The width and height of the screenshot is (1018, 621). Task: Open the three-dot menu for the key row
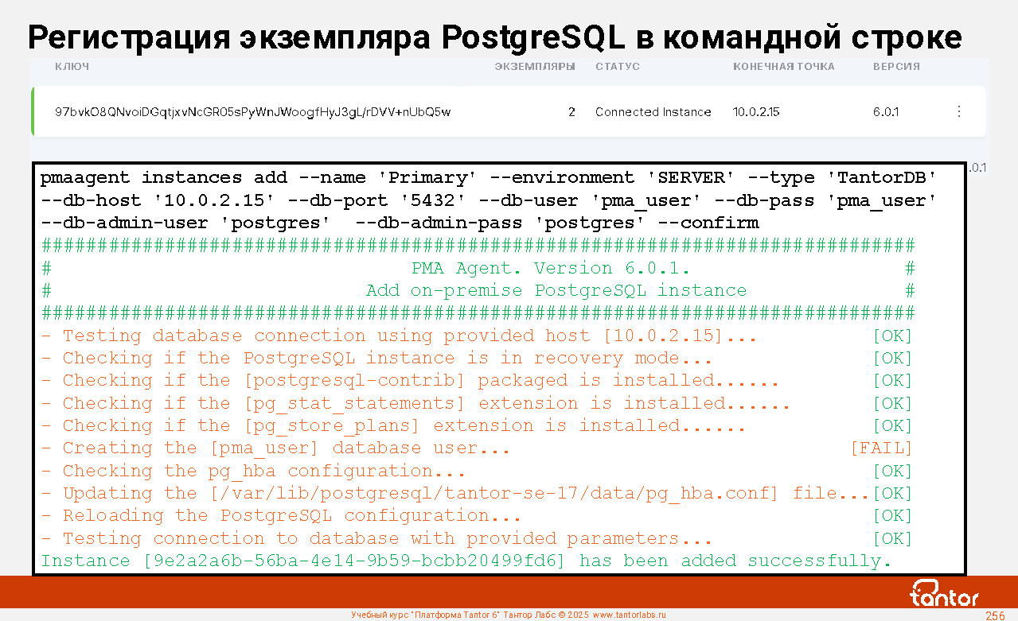(x=958, y=112)
